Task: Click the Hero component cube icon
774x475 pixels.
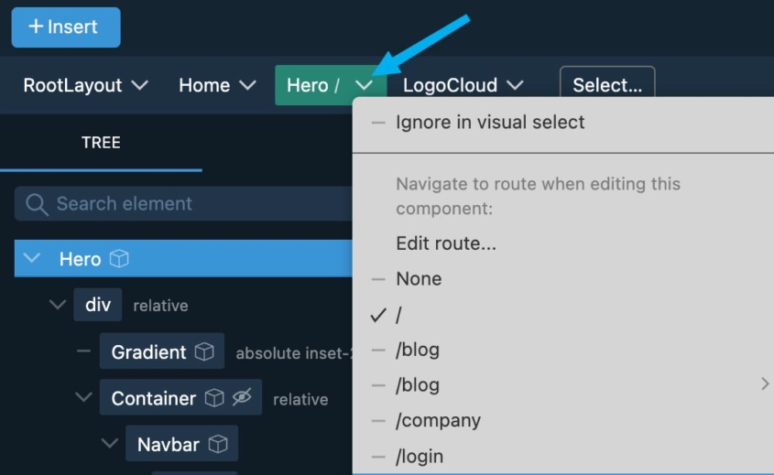Action: 119,259
